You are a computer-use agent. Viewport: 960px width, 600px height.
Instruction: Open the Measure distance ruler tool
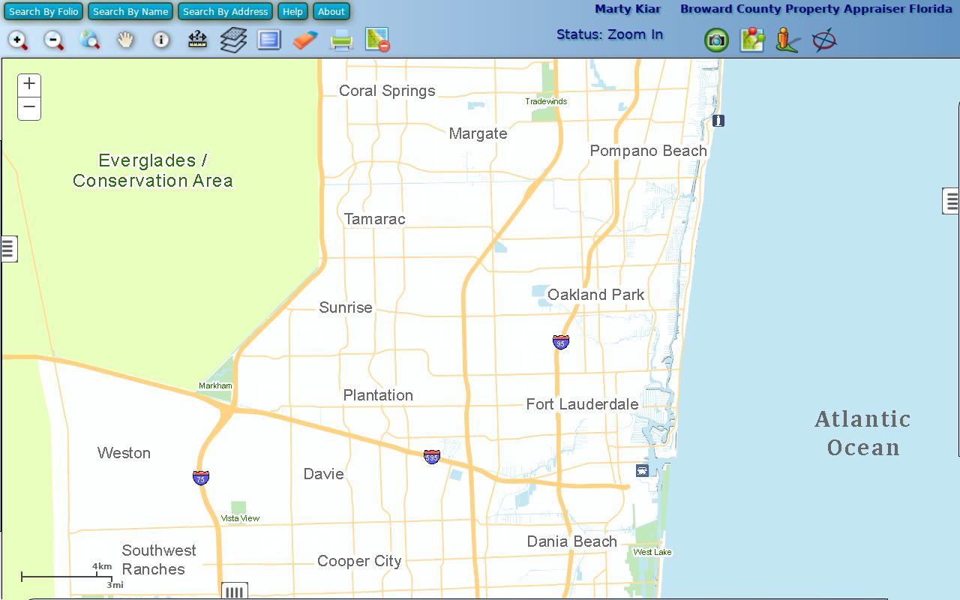coord(197,40)
